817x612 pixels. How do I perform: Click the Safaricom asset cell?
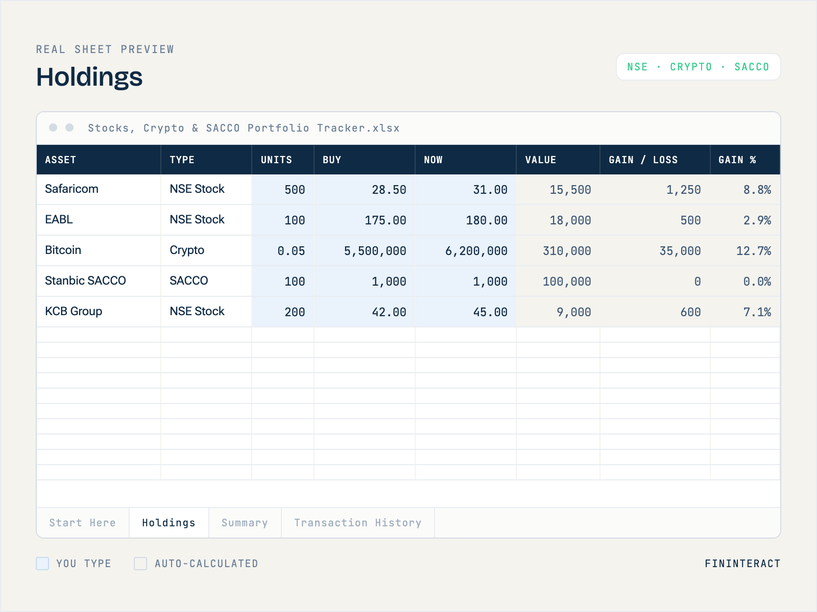tap(99, 189)
